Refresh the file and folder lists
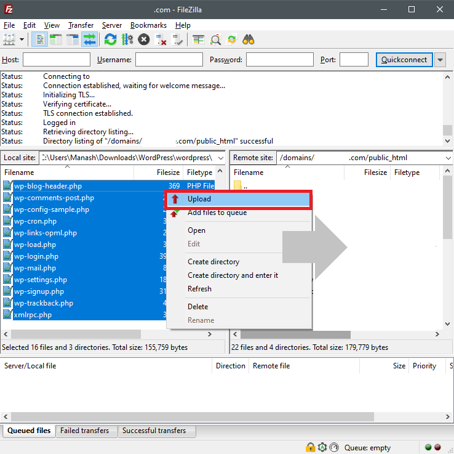Screen dimensions: 454x454 coord(110,39)
